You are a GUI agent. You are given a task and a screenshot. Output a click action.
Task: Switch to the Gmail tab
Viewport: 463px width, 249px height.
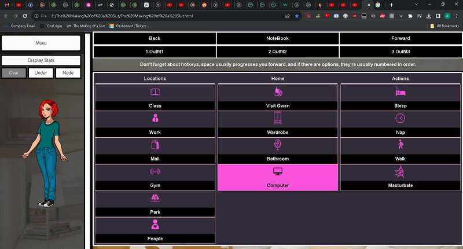[x=7, y=5]
